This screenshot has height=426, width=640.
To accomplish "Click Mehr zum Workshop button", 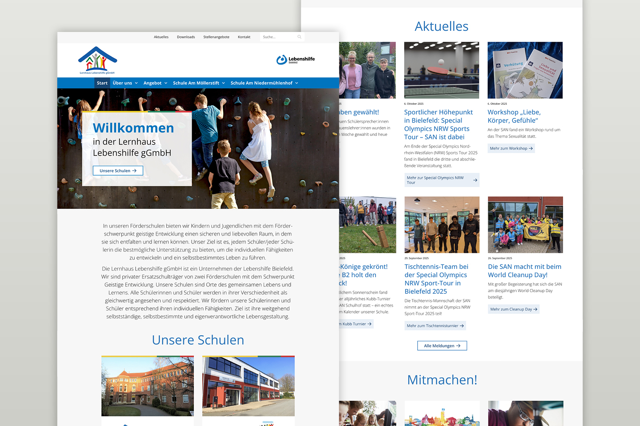I will [x=511, y=148].
